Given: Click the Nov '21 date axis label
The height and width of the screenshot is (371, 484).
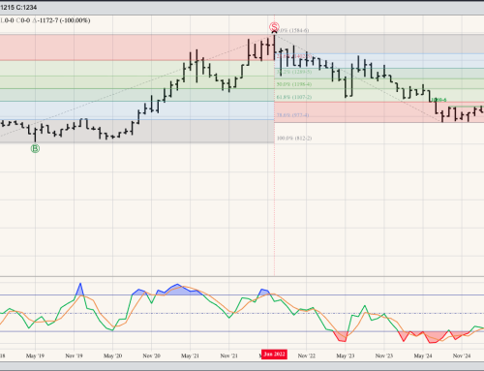Looking at the screenshot, I should pyautogui.click(x=228, y=356).
